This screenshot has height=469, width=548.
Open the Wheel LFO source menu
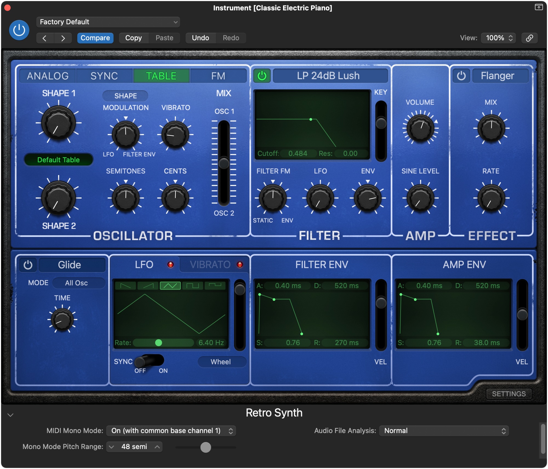click(222, 362)
